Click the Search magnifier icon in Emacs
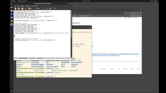The width and height of the screenshot is (166, 93). click(x=55, y=9)
